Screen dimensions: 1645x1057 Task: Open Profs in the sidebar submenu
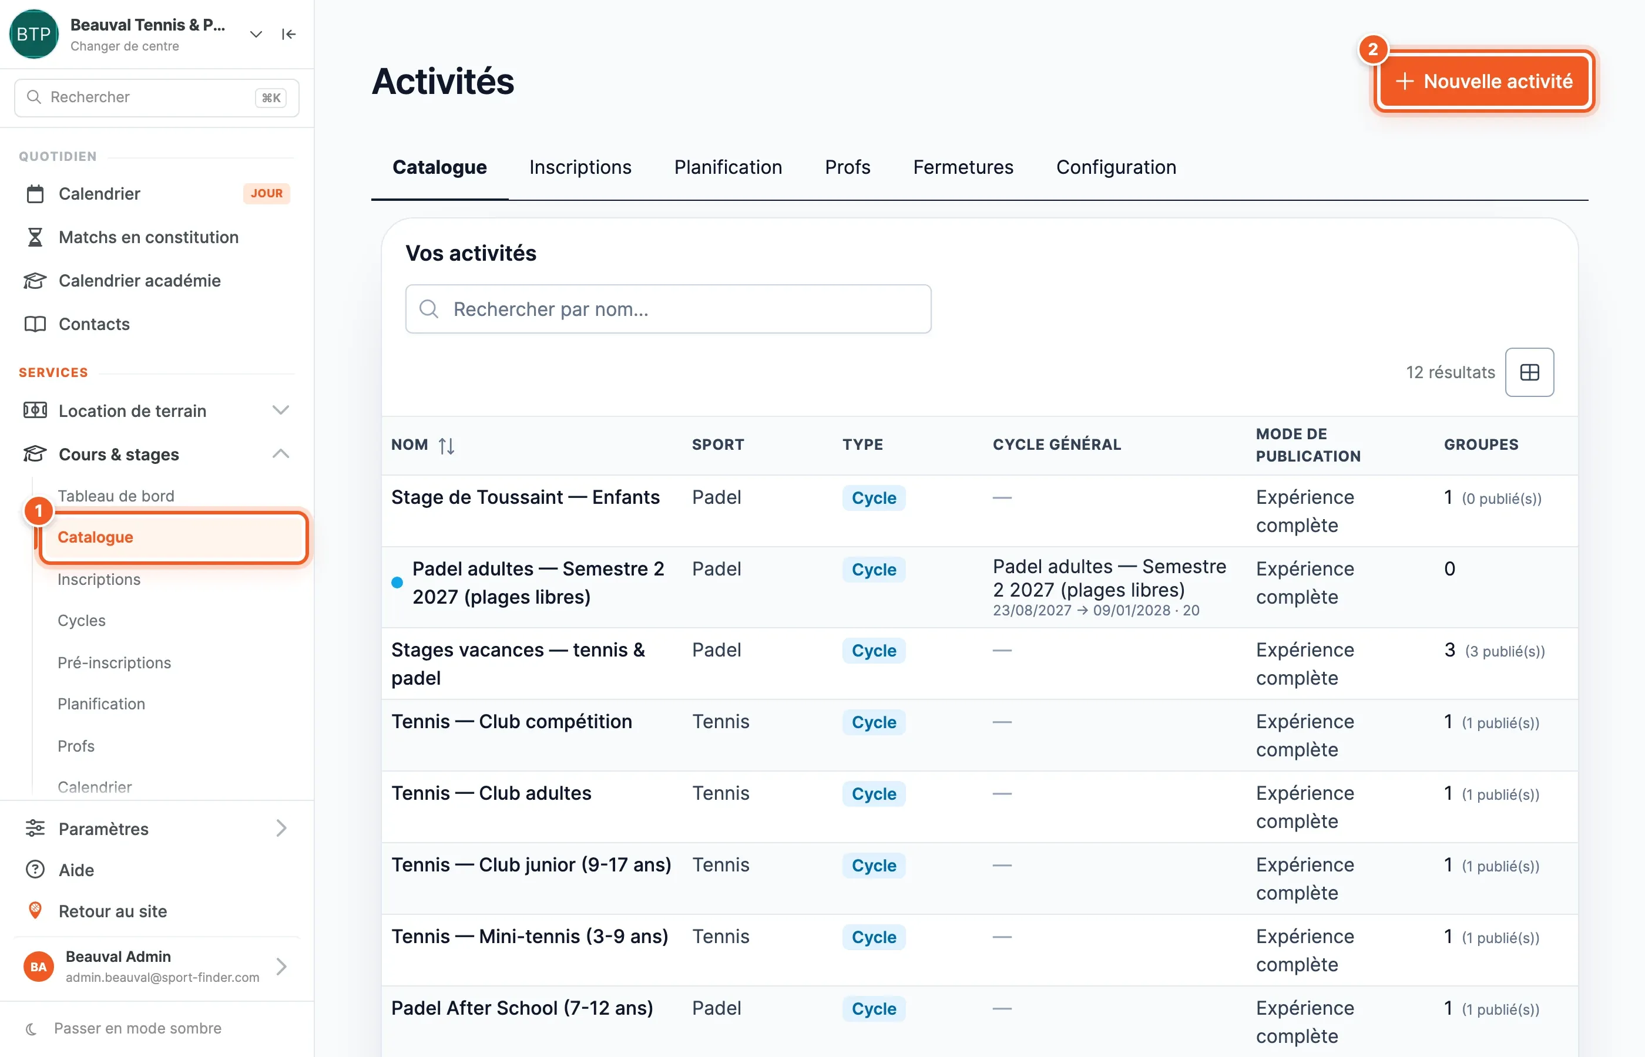coord(76,746)
